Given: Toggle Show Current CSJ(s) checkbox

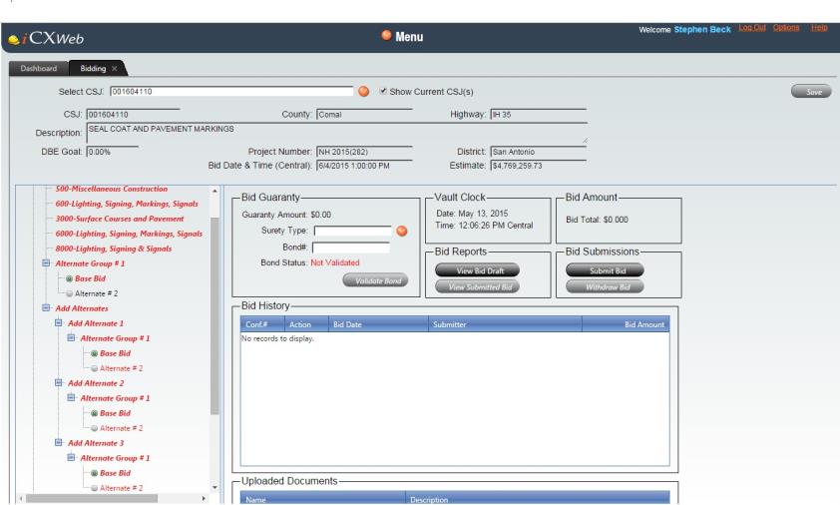Looking at the screenshot, I should tap(383, 91).
